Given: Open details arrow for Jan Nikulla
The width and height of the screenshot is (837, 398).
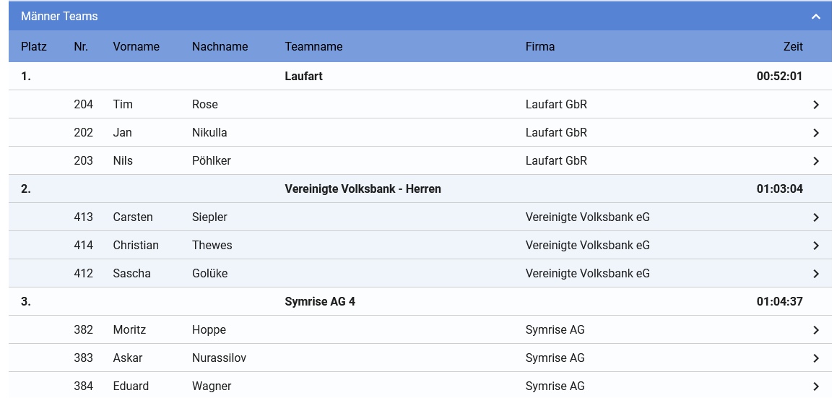Looking at the screenshot, I should point(815,133).
